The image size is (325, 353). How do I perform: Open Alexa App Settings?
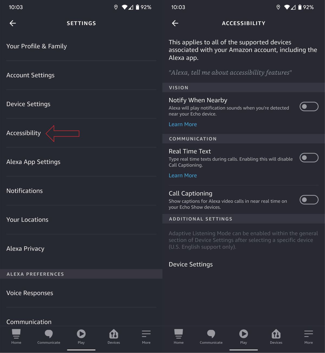(33, 162)
